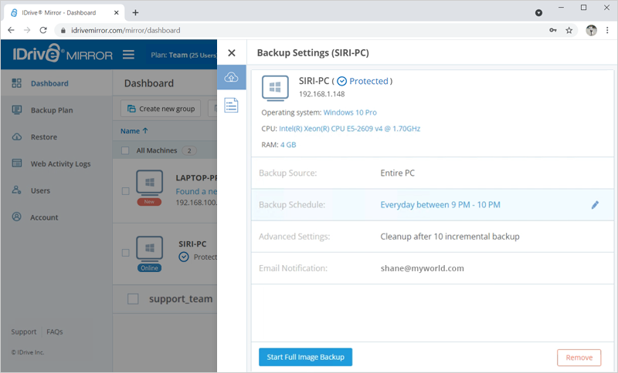This screenshot has height=373, width=618.
Task: Click LAPTOP machine computer icon
Action: click(x=149, y=183)
